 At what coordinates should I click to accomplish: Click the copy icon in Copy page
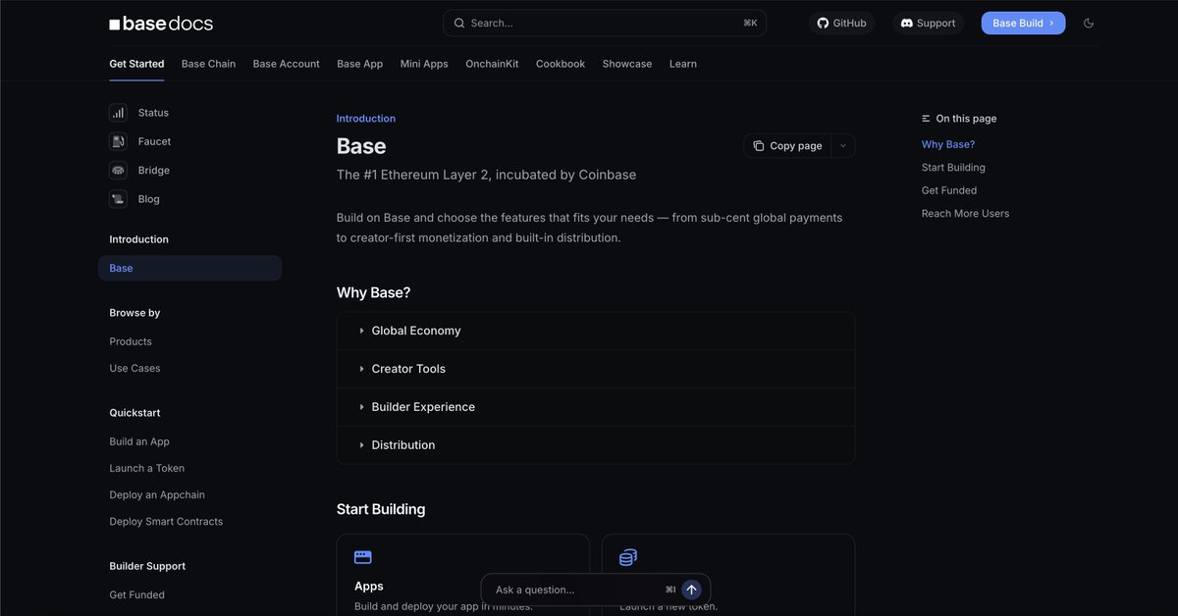[759, 146]
